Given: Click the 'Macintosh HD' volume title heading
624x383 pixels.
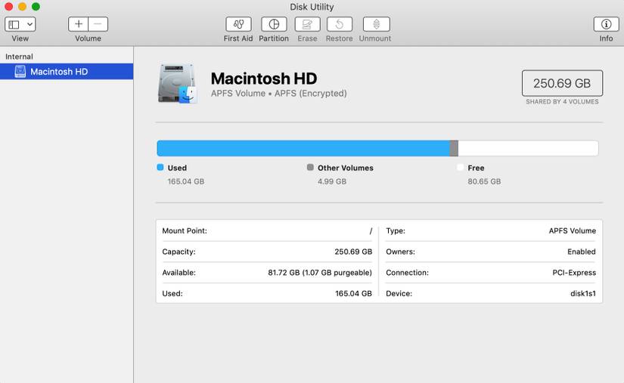Looking at the screenshot, I should tap(264, 79).
